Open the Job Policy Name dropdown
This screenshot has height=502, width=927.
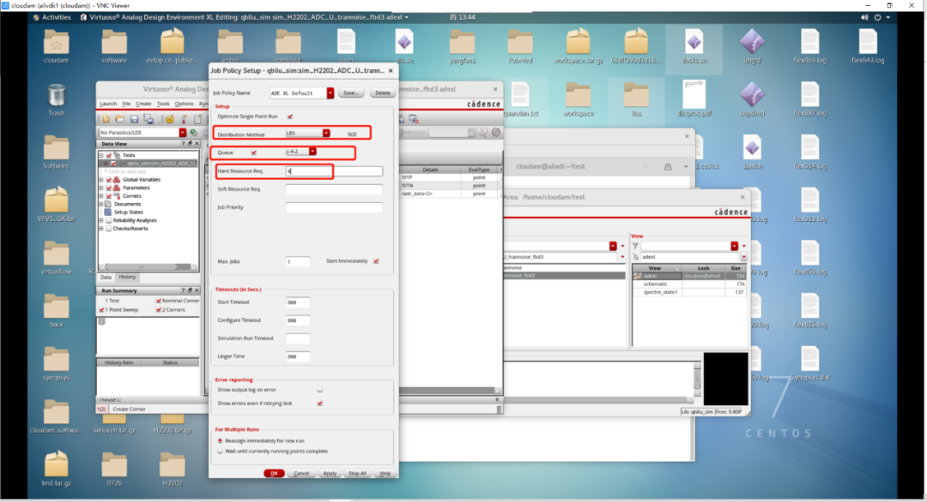coord(330,93)
